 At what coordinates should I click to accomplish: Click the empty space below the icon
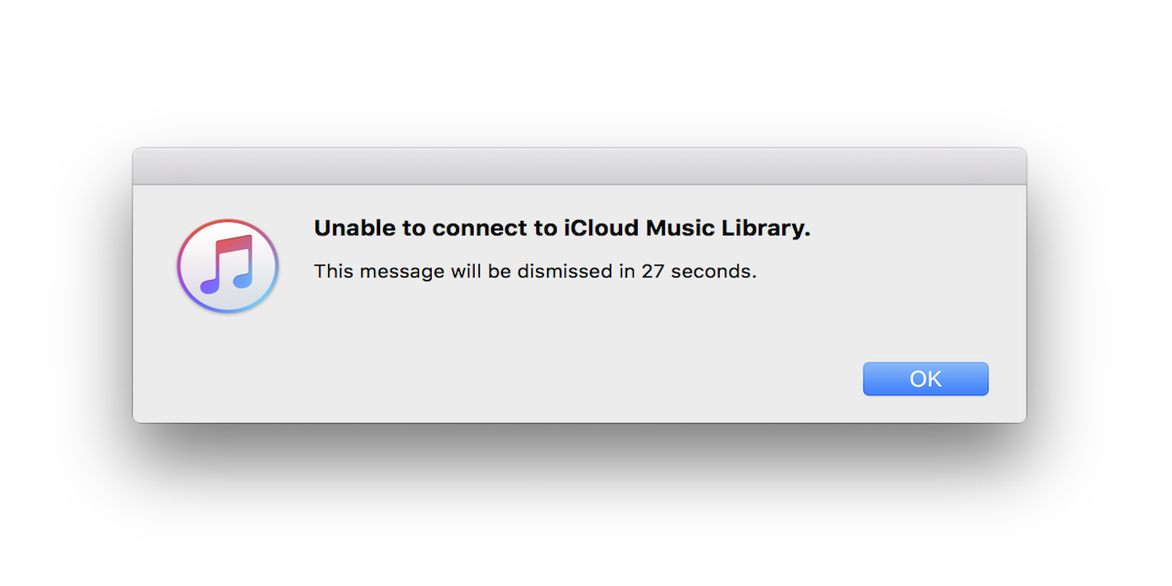pyautogui.click(x=227, y=361)
